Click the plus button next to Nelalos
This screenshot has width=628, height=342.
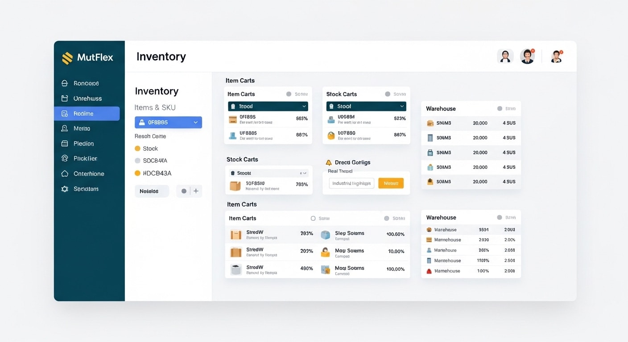point(196,191)
